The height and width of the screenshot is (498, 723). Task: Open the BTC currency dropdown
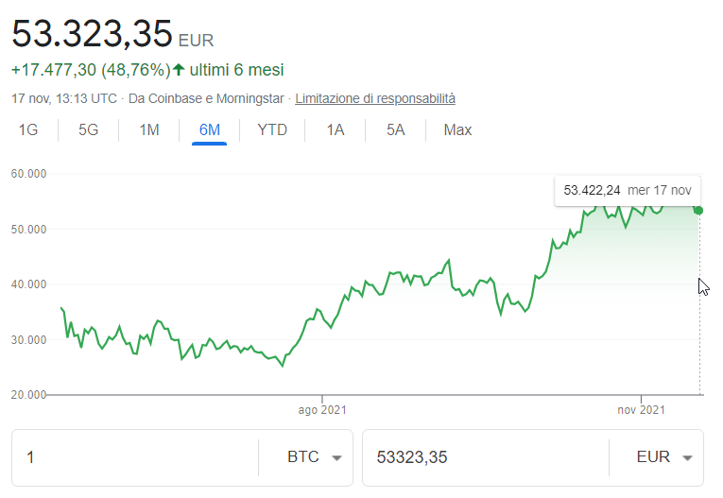314,457
